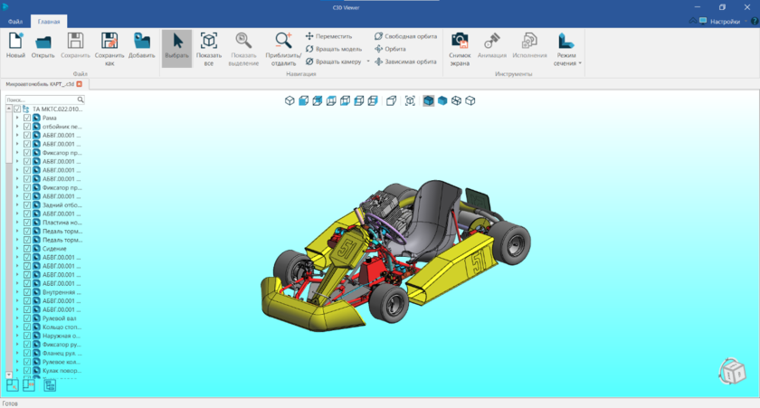Click the orientation cube in viewport corner

point(730,372)
